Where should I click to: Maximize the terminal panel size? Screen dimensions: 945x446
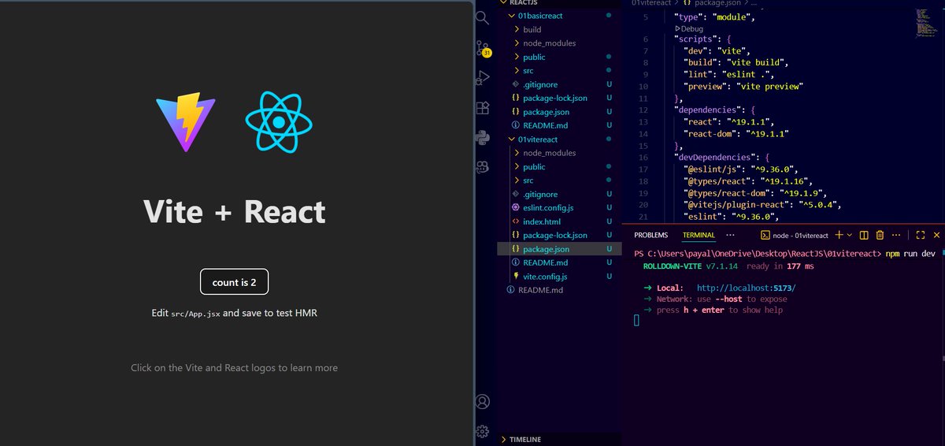919,235
